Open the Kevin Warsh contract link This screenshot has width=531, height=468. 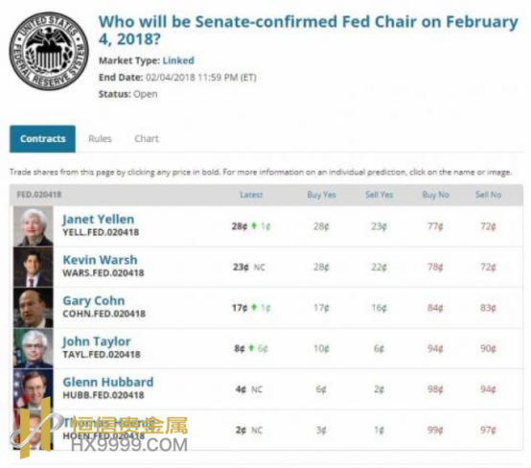[100, 260]
